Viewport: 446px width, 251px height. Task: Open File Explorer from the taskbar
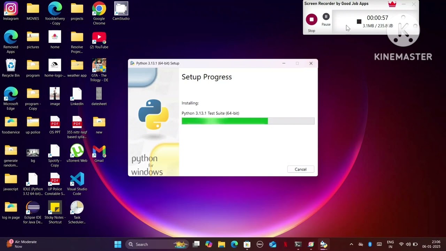222,244
